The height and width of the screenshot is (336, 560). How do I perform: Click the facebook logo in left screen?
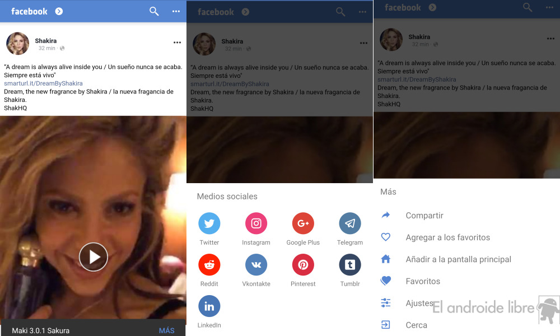(x=29, y=11)
